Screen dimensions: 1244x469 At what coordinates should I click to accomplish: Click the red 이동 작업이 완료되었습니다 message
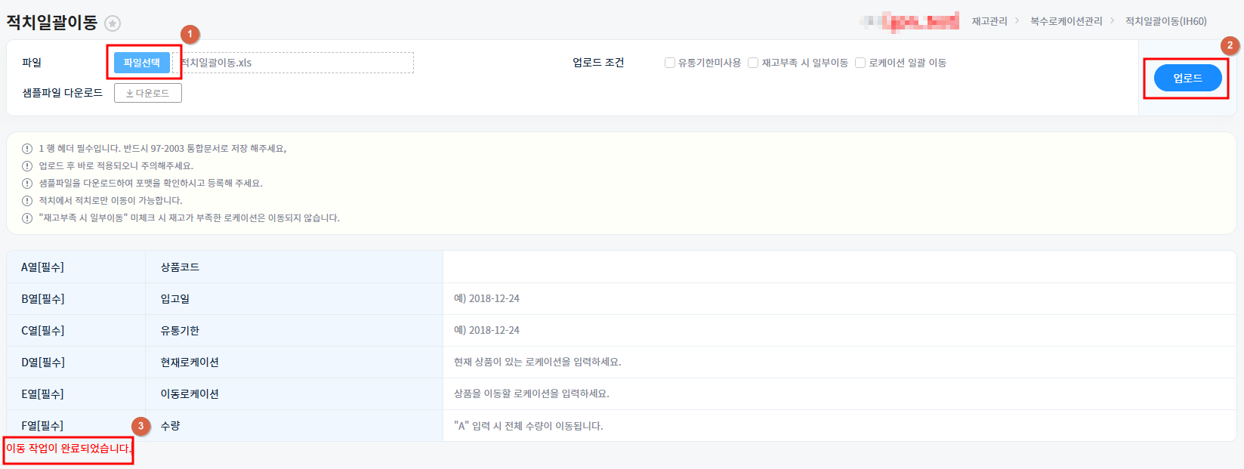[69, 449]
